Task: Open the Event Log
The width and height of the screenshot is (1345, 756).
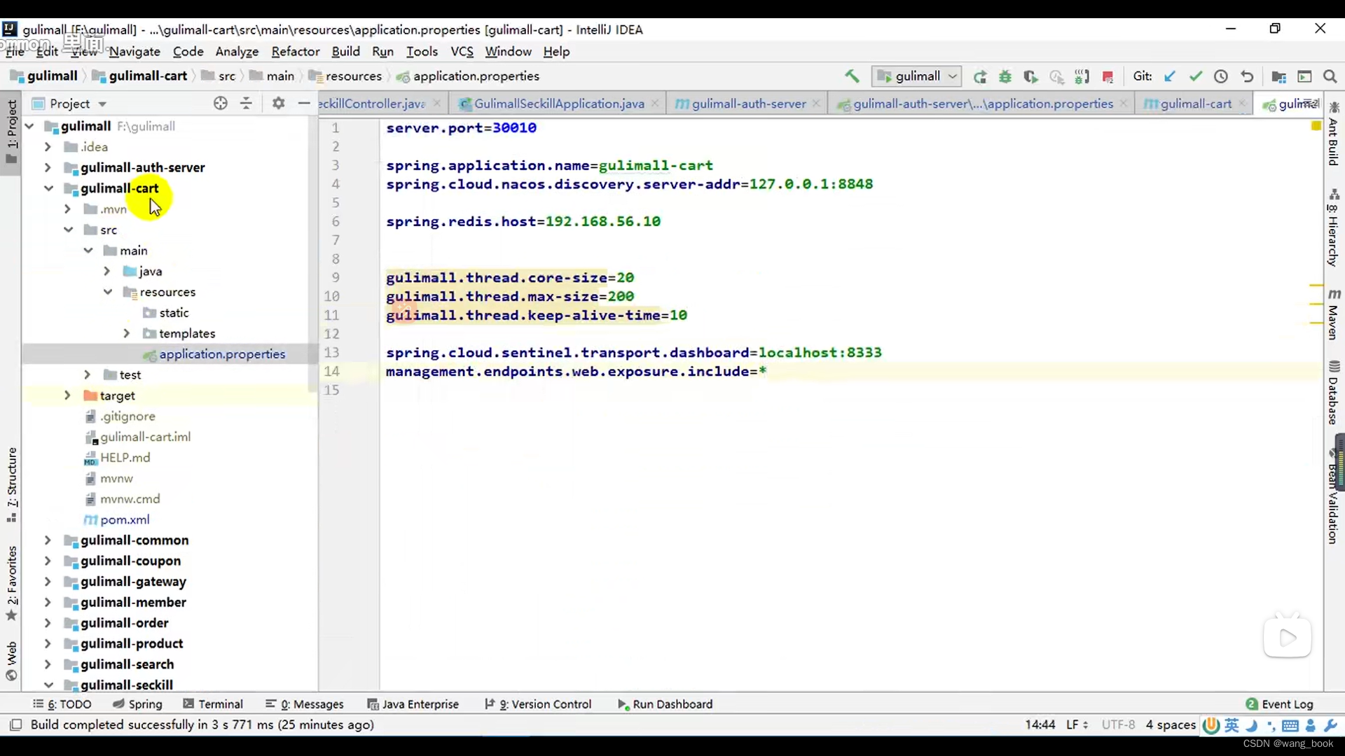Action: [1280, 704]
